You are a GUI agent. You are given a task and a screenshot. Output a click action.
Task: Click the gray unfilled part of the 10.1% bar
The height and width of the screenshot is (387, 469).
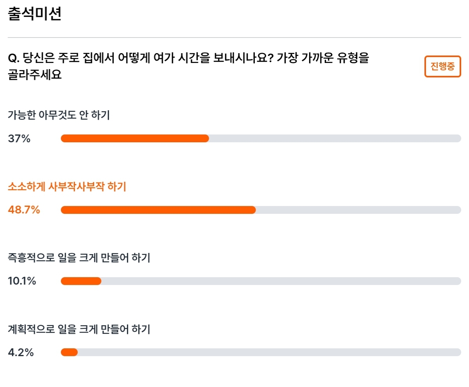pos(281,281)
